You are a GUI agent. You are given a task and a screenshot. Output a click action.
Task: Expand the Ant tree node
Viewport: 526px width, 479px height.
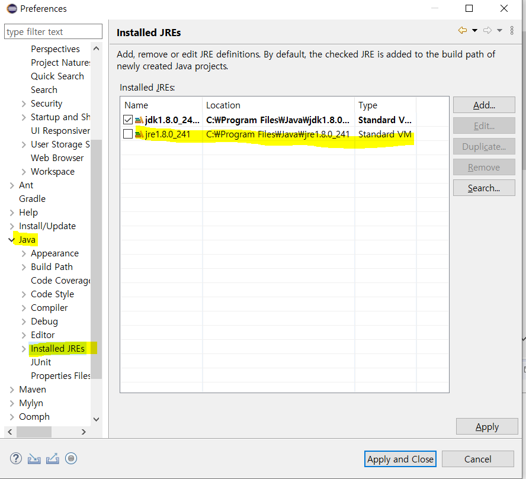pyautogui.click(x=12, y=185)
